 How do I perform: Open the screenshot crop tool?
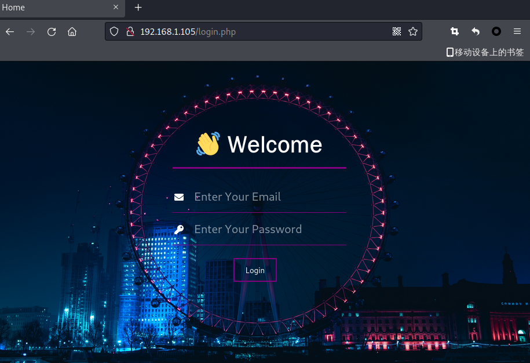click(x=455, y=31)
